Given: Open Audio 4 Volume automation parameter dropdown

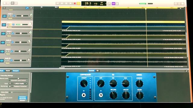Looking at the screenshot, I should point(20,18).
